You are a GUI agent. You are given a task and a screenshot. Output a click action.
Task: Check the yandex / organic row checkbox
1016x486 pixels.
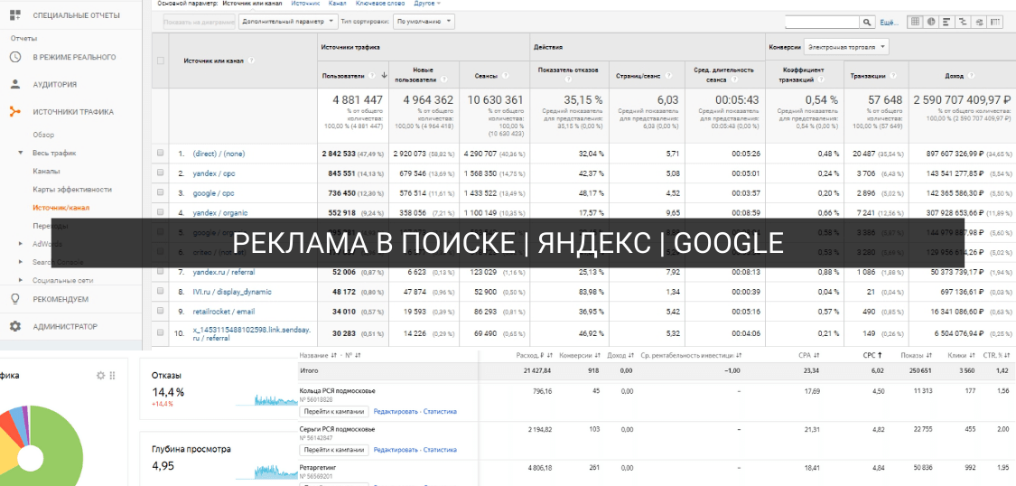[161, 212]
